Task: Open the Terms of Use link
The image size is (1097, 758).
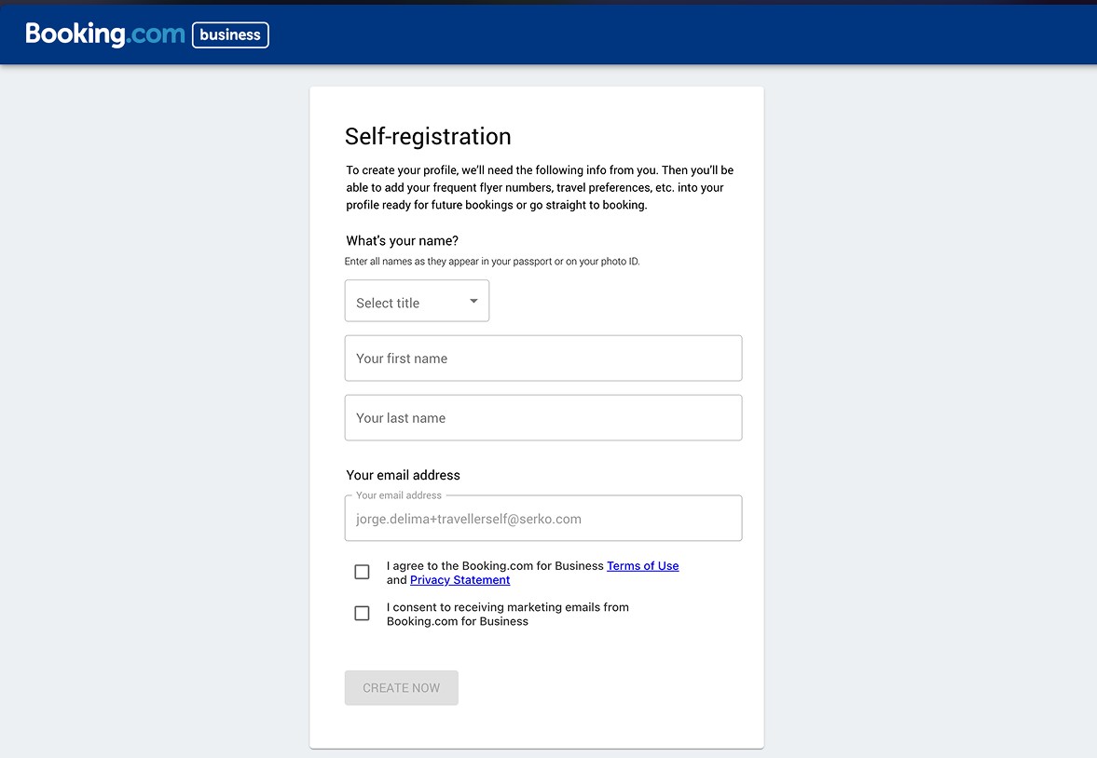Action: tap(642, 565)
